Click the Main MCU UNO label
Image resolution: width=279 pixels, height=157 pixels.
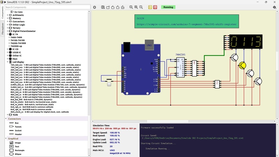coord(112,150)
